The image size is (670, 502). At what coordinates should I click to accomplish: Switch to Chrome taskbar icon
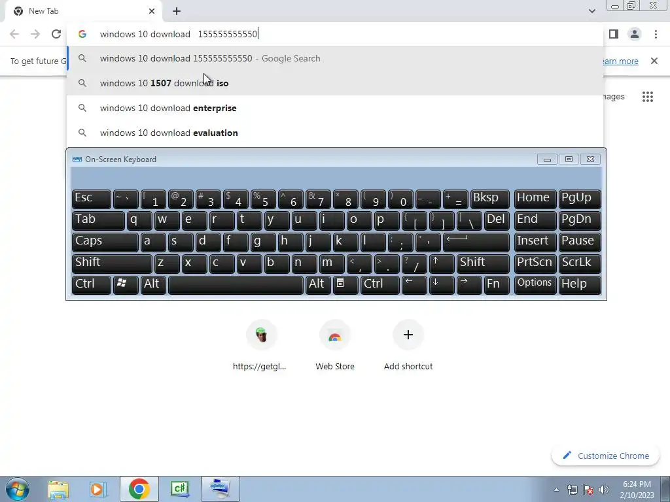(x=139, y=489)
